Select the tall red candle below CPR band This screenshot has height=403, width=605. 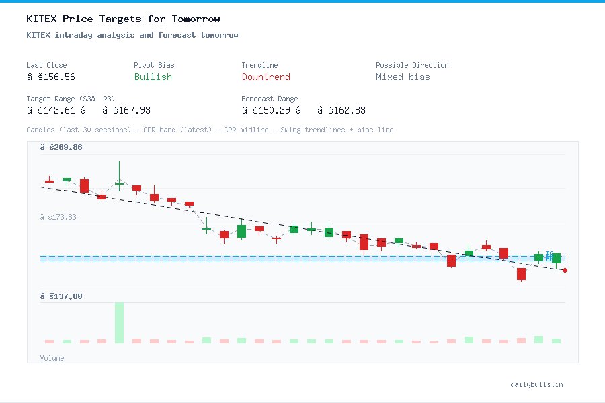click(521, 273)
